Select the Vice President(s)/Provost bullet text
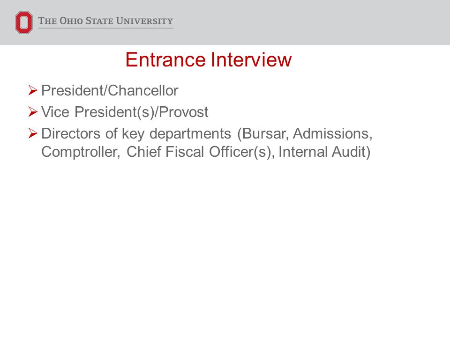The width and height of the screenshot is (450, 337). pyautogui.click(x=125, y=112)
